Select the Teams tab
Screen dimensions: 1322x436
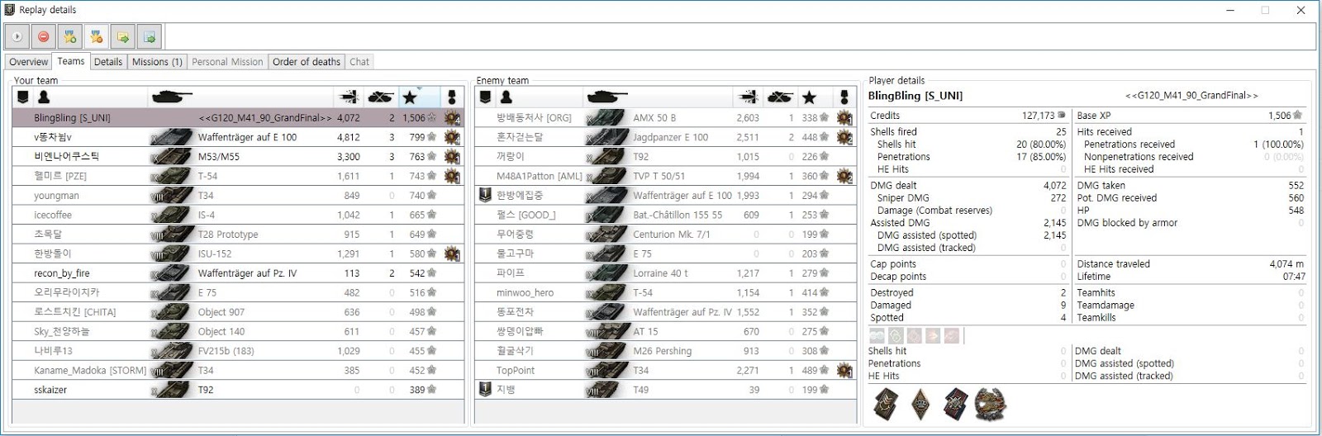pos(71,61)
